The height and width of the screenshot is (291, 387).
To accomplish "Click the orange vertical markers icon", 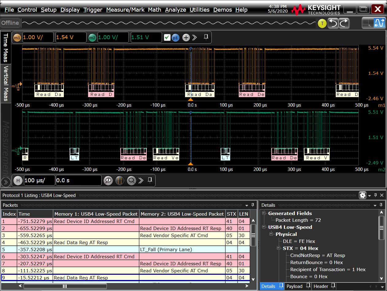I will (x=120, y=180).
